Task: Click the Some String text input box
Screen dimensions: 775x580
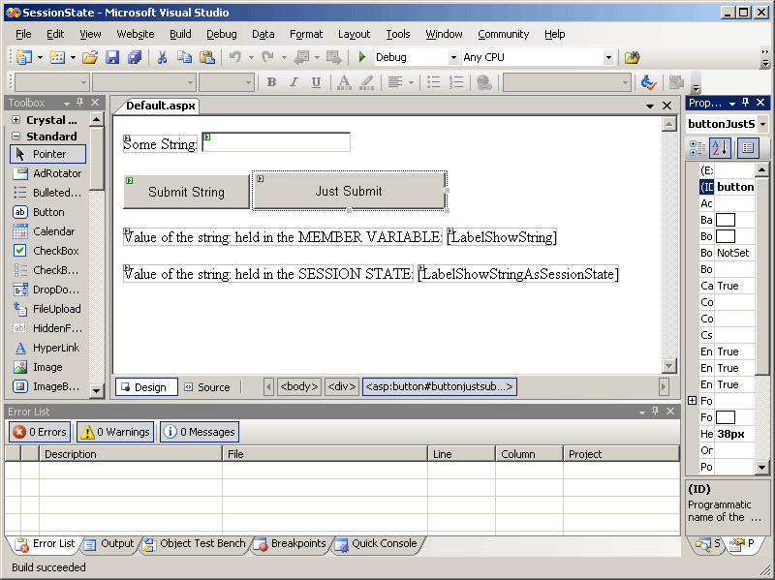Action: 276,143
